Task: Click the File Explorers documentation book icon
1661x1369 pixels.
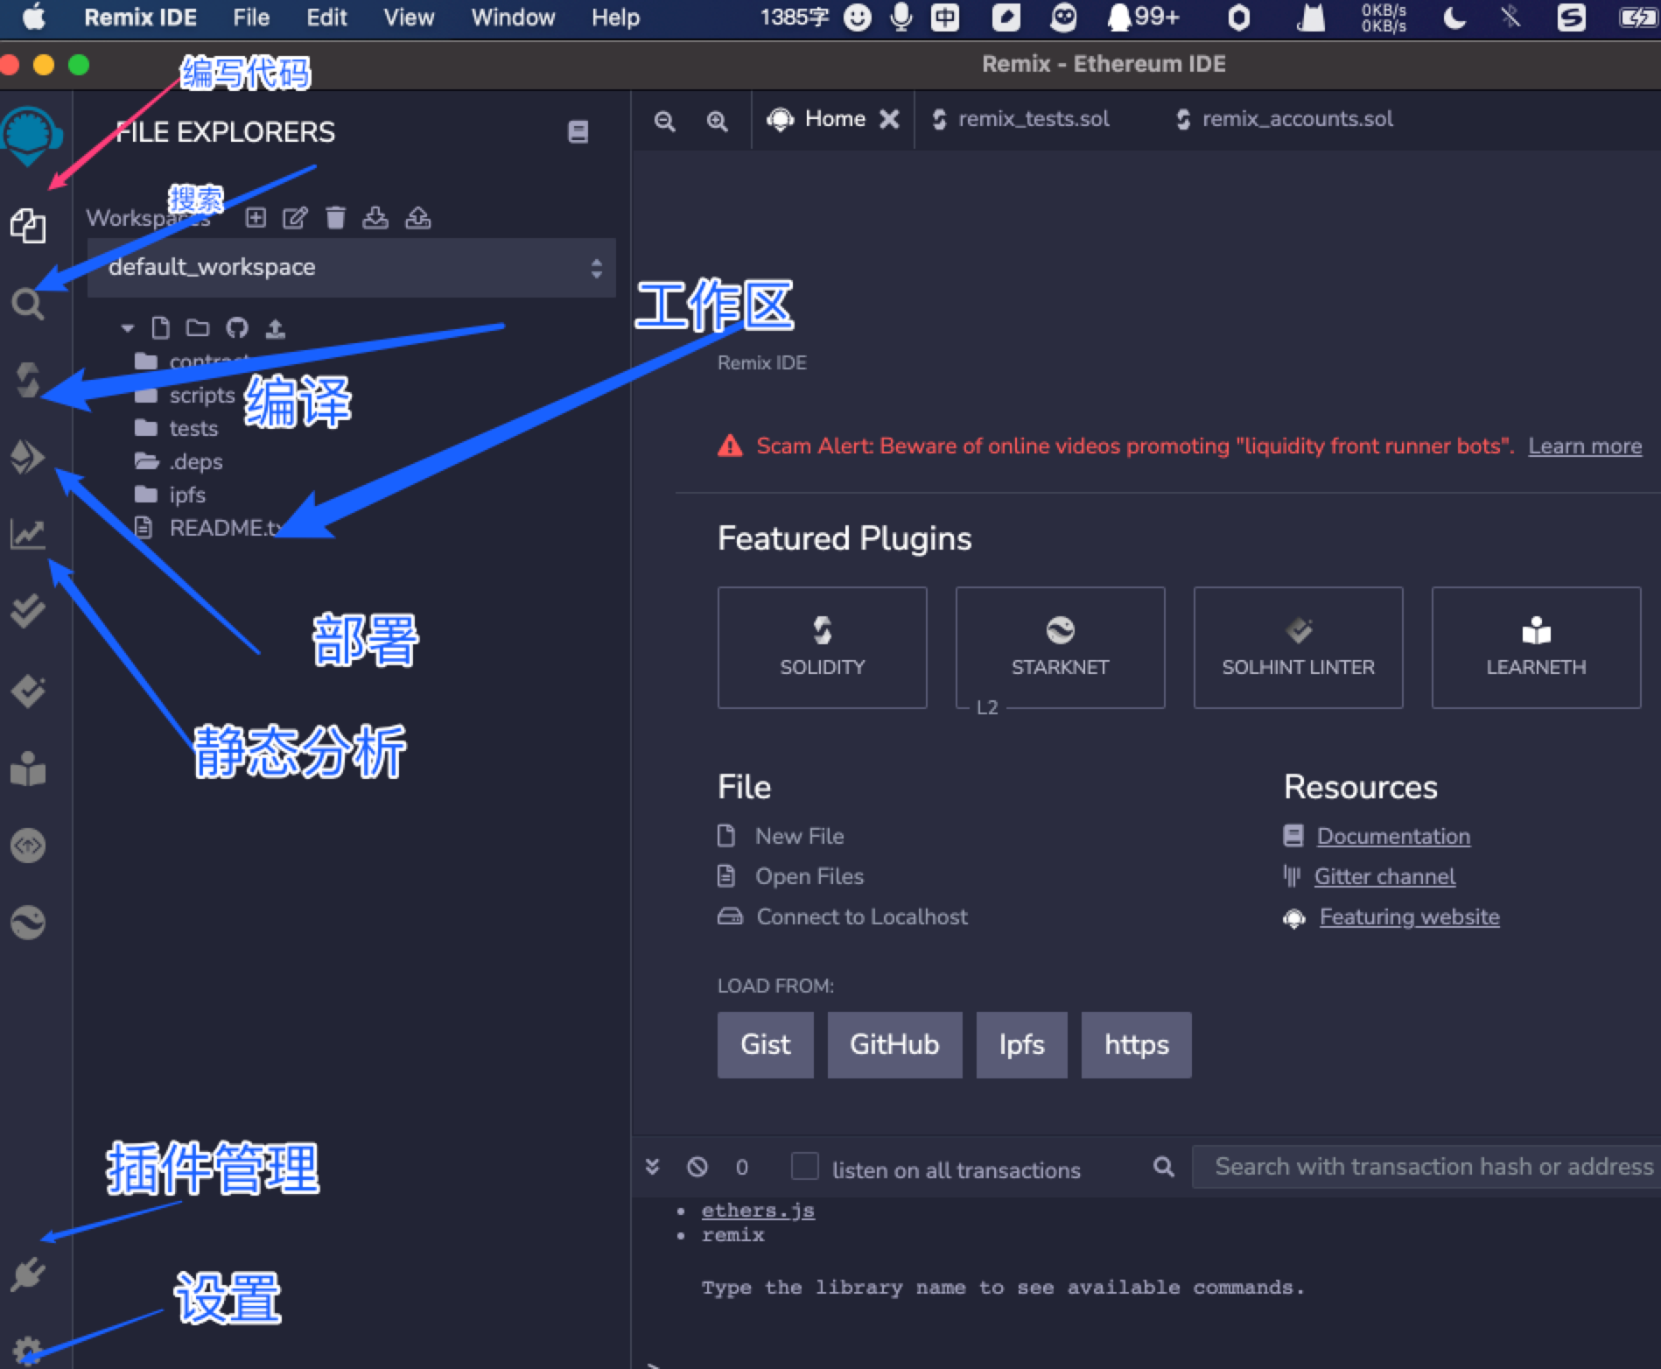Action: click(578, 132)
